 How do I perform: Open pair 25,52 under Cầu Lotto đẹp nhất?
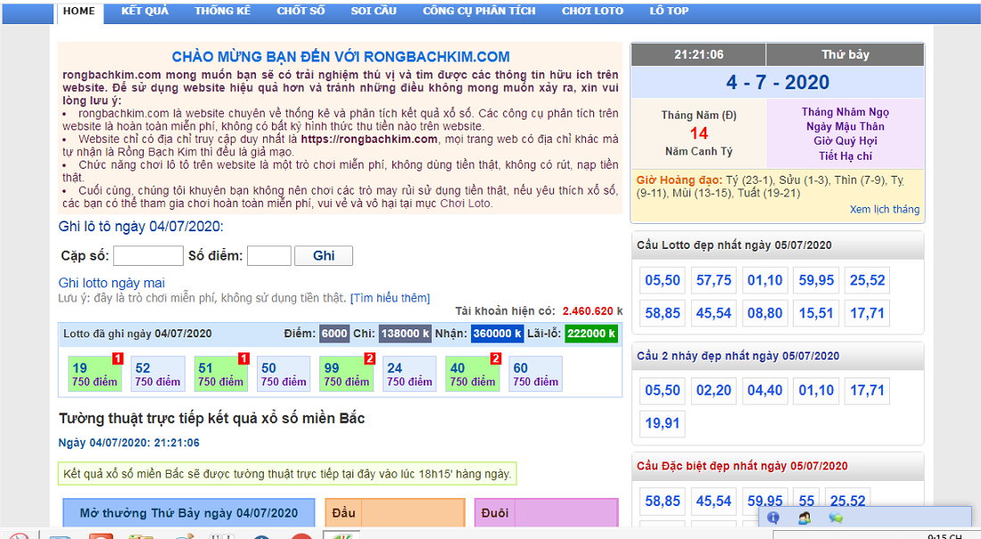click(x=867, y=280)
